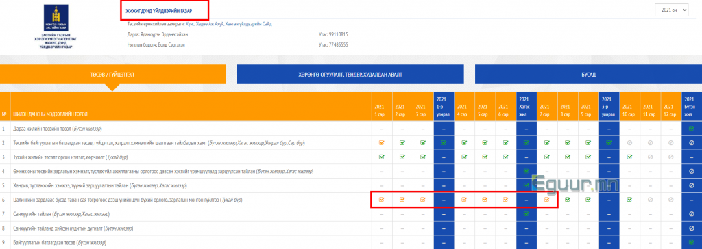
Task: Click row 6 orange check under 2021 4 сар
Action: [x=464, y=200]
